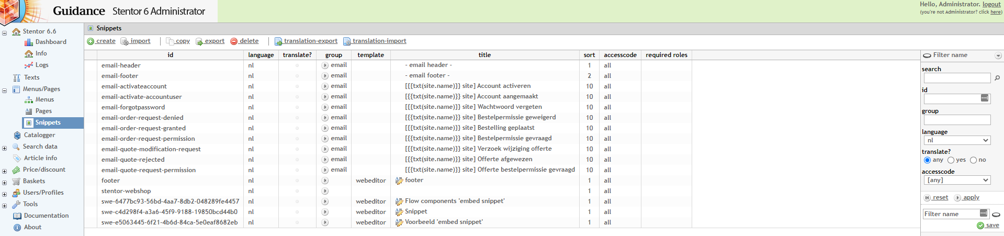
Task: Open the Catalogger icon in the sidebar
Action: pos(17,135)
